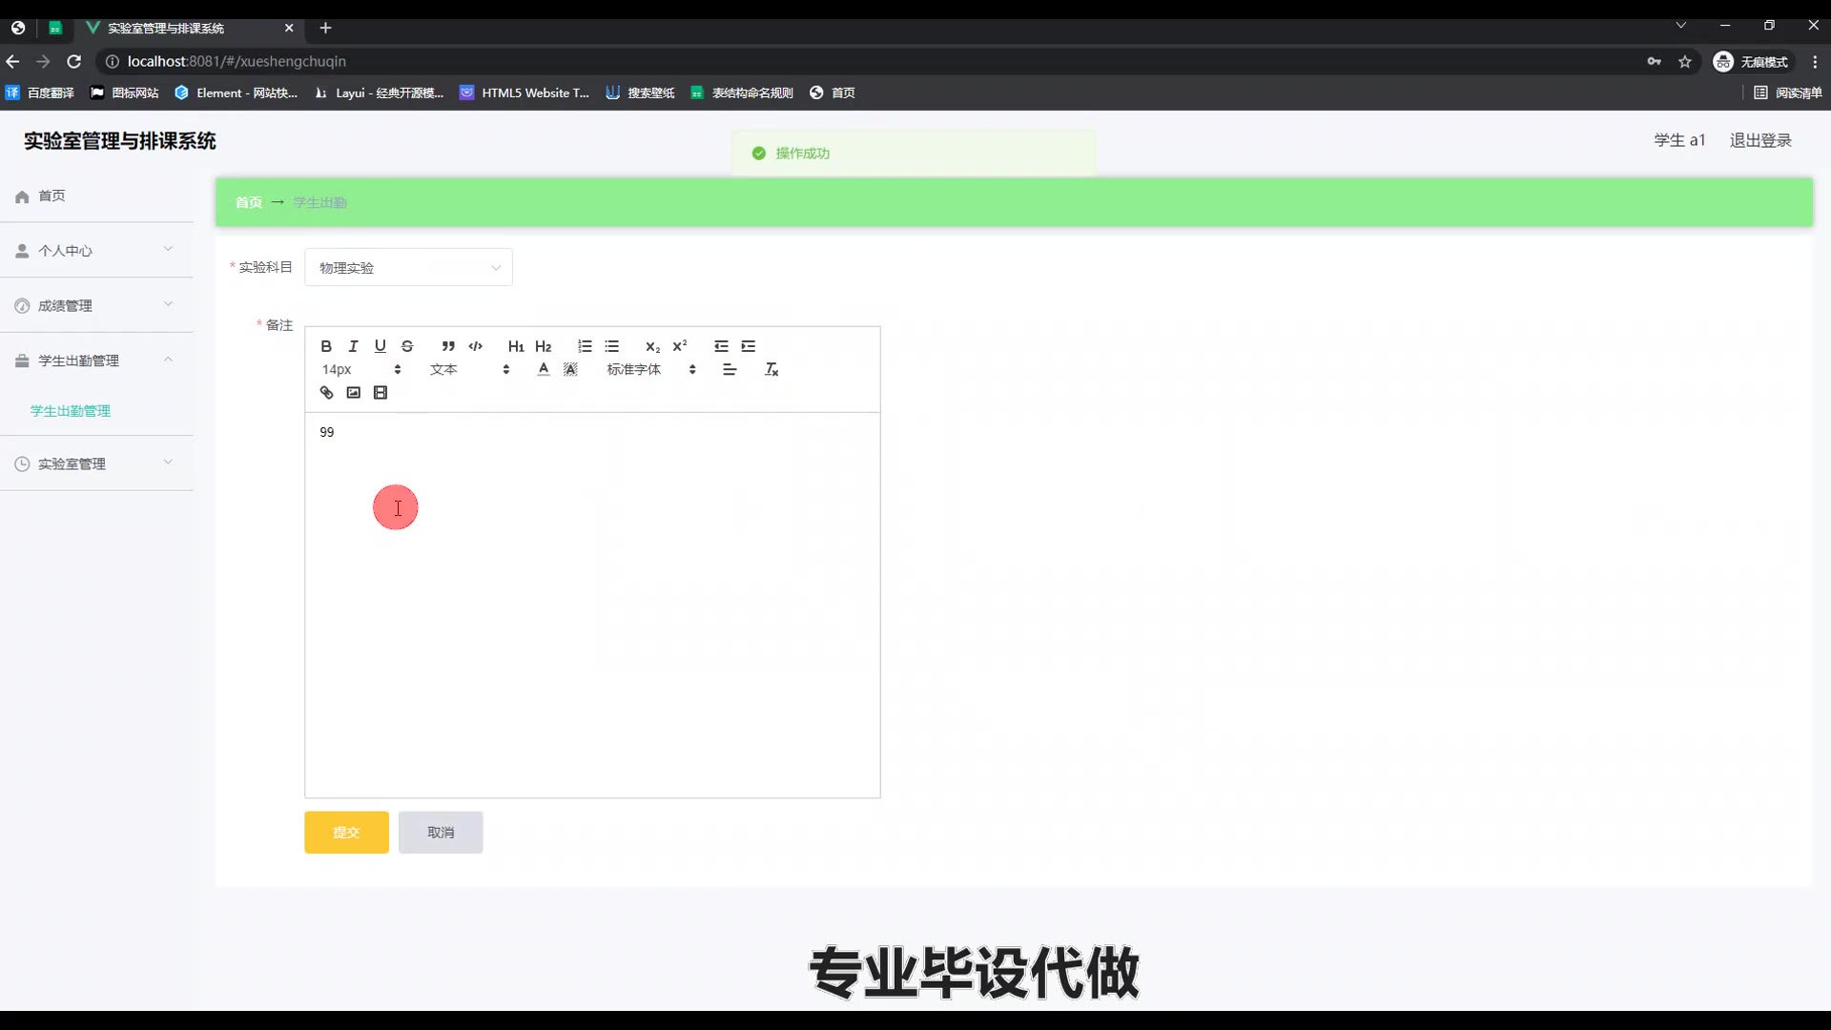1831x1030 pixels.
Task: Open the 无痕模式 incognito profile button
Action: (x=1752, y=62)
